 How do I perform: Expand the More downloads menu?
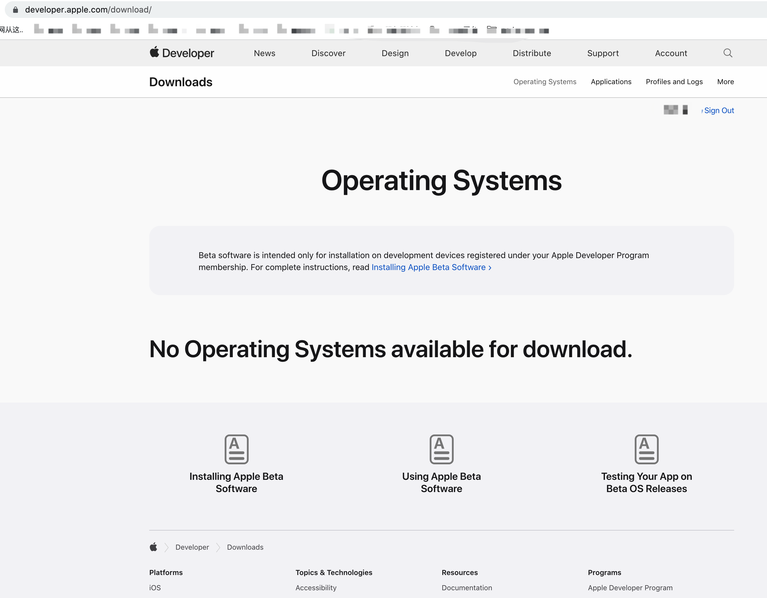[725, 82]
